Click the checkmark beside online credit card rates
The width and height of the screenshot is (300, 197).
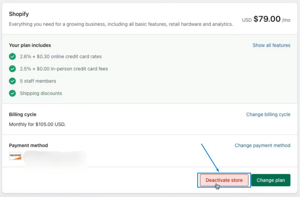[x=13, y=56]
